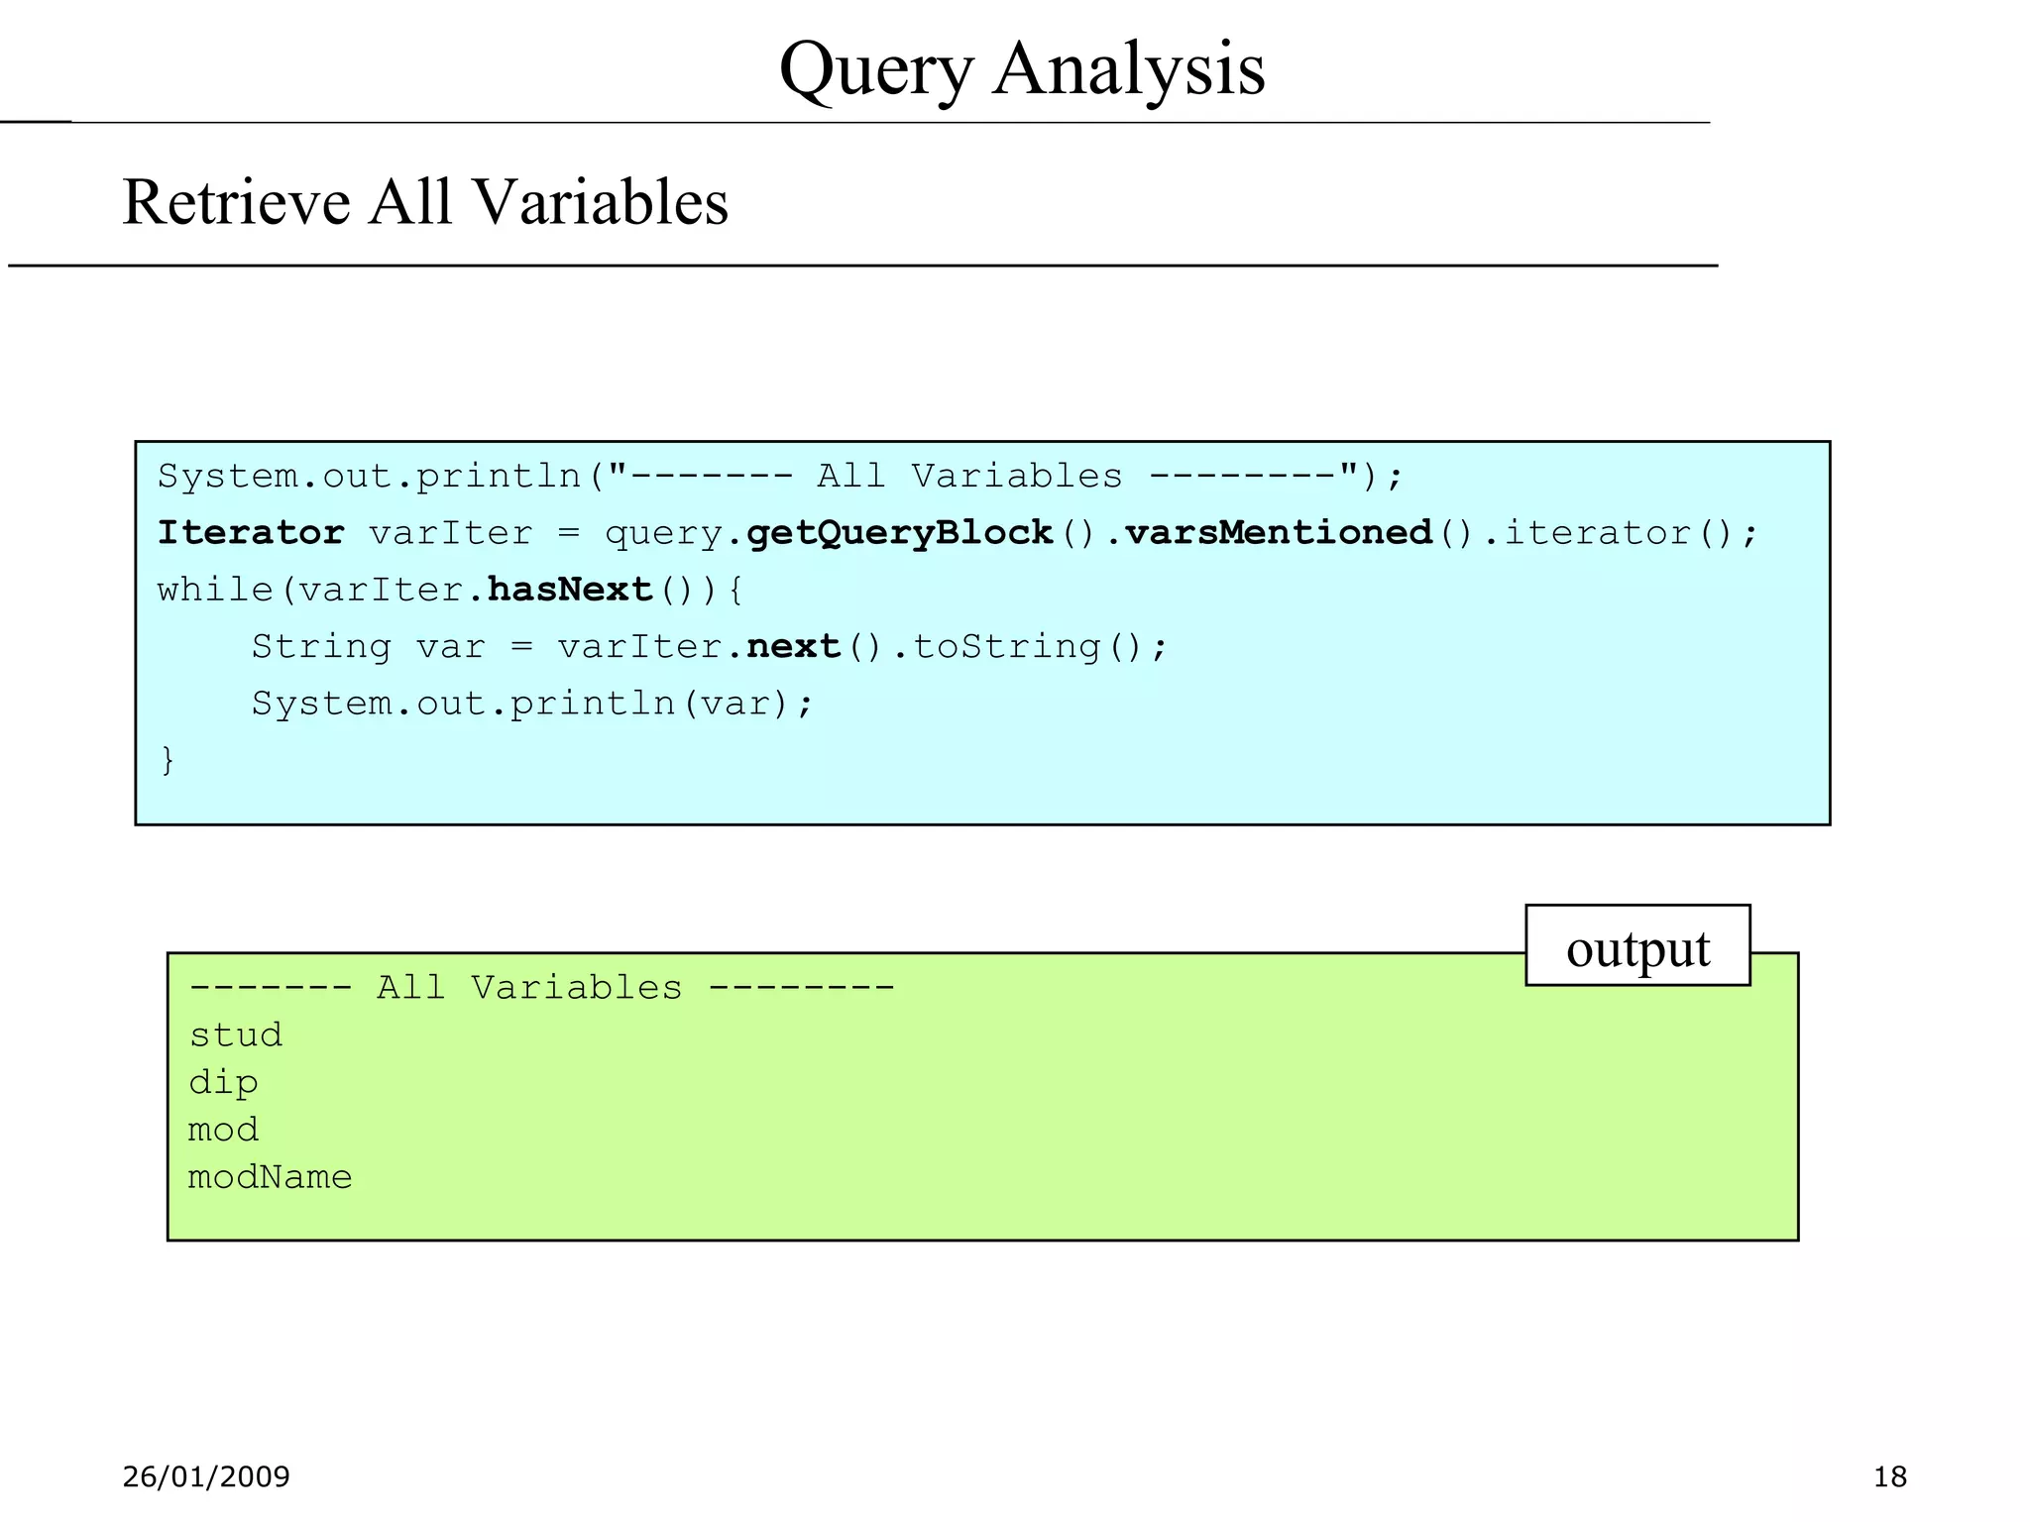Click the closing brace in code box
Viewport: 2030px width, 1522px height.
click(168, 760)
